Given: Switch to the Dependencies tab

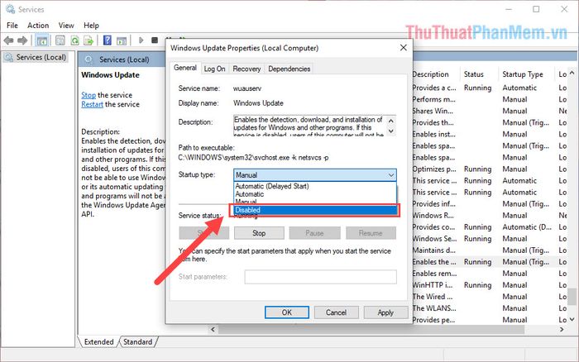Looking at the screenshot, I should pyautogui.click(x=289, y=69).
